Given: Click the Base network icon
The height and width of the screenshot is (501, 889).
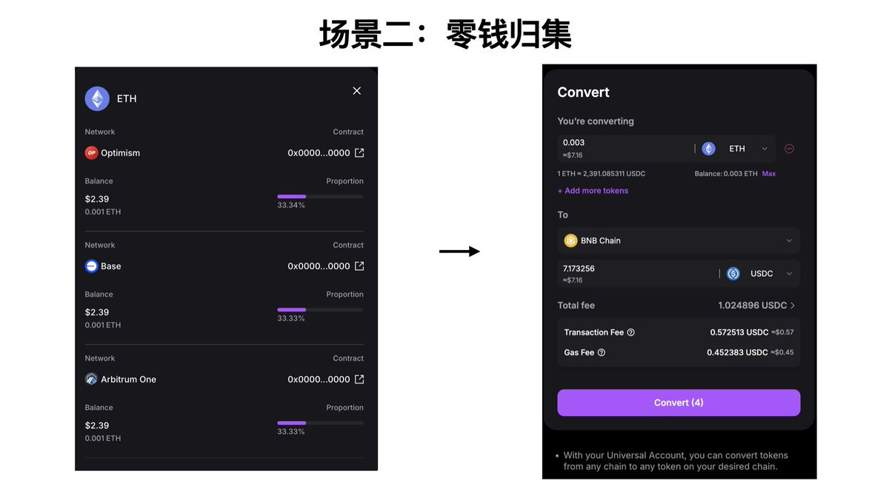Looking at the screenshot, I should pos(91,266).
